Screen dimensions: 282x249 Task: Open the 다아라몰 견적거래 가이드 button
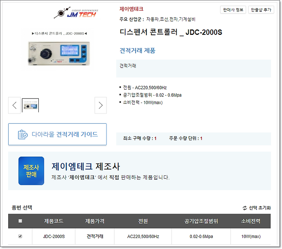tap(57, 134)
